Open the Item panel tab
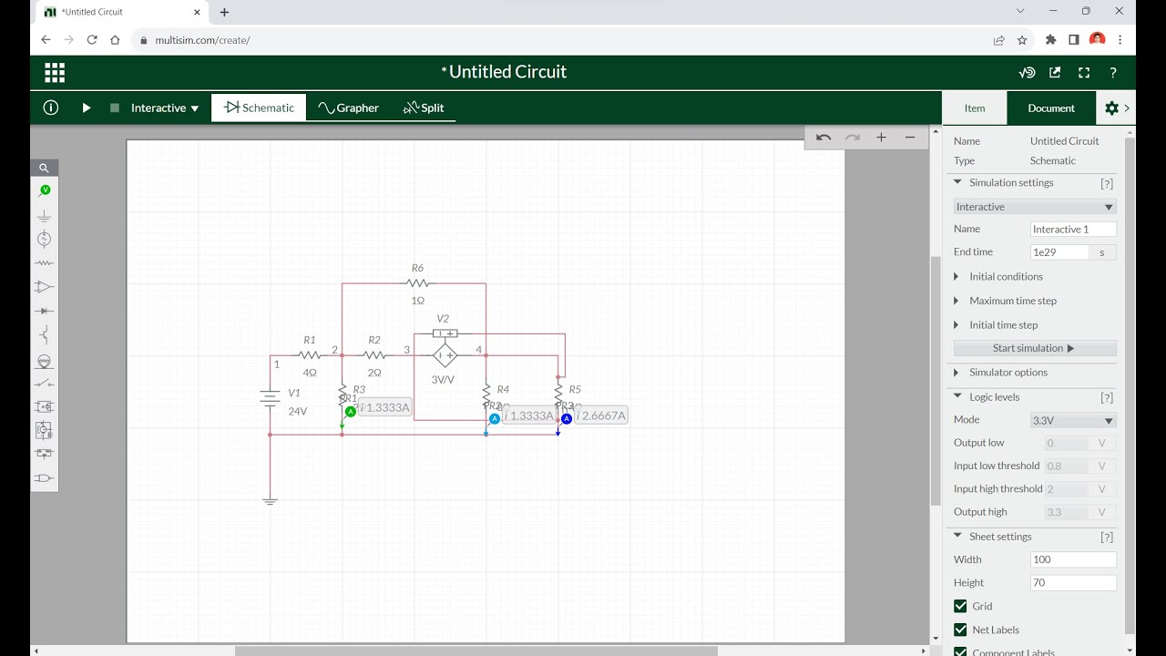Image resolution: width=1166 pixels, height=656 pixels. tap(975, 108)
